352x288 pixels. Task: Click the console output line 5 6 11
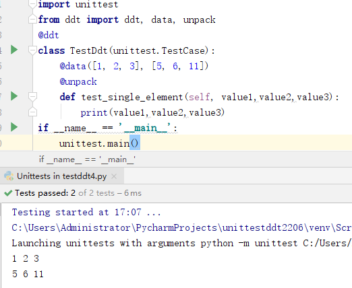point(28,274)
